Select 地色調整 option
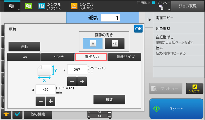Image resolution: width=205 pixels, height=120 pixels. (179, 29)
